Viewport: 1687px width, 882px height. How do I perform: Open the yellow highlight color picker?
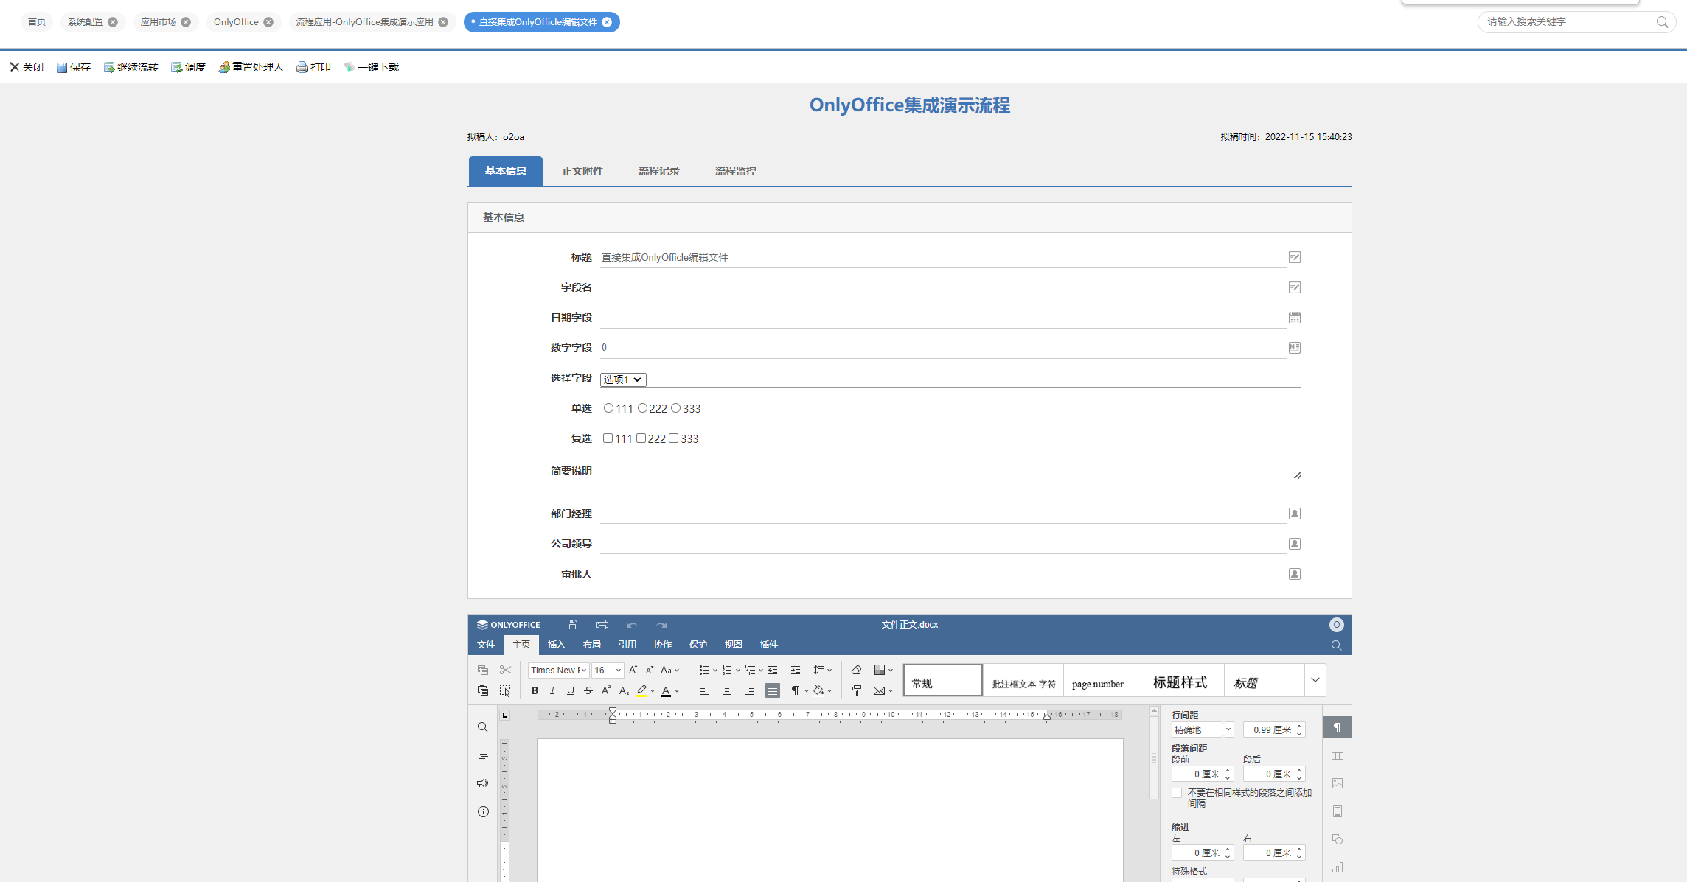653,691
